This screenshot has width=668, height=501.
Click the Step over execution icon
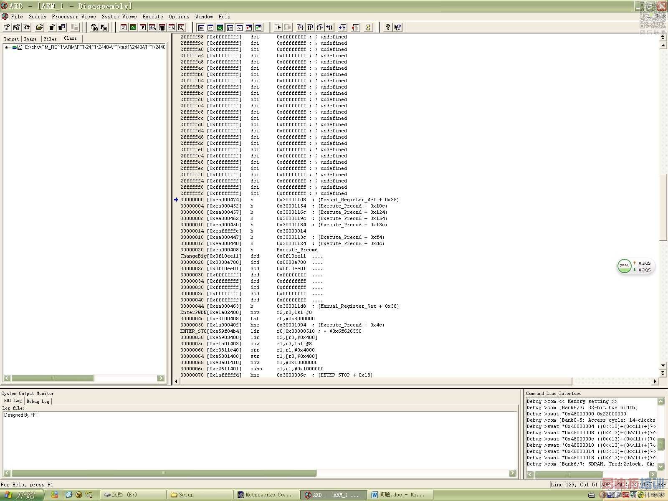click(310, 28)
